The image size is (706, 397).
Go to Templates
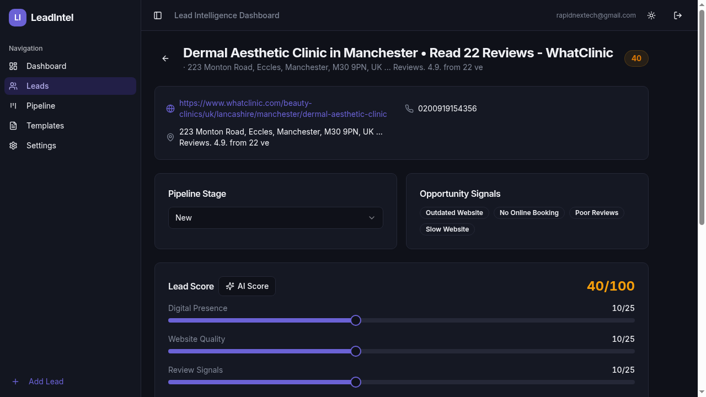(70, 126)
